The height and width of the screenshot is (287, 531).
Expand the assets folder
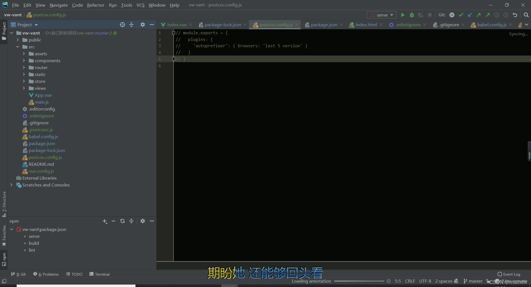point(24,54)
